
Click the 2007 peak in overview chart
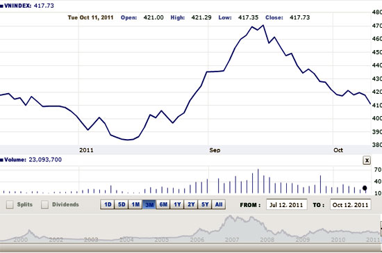tap(229, 216)
